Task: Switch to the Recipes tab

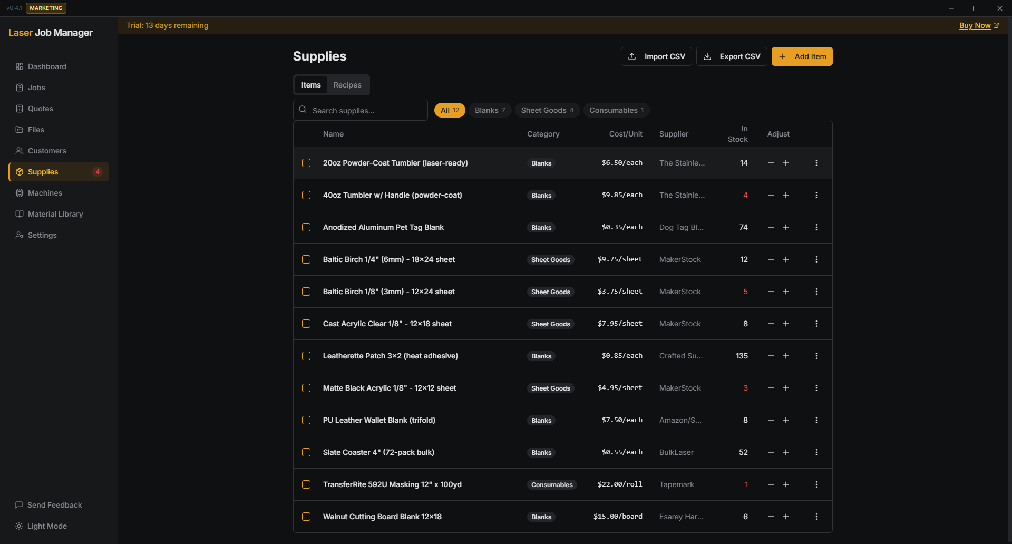Action: tap(347, 85)
